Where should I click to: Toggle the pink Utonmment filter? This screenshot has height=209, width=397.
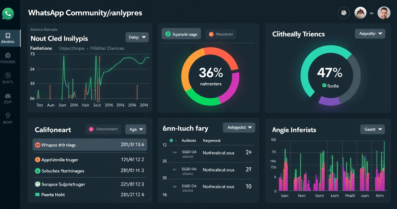103,129
